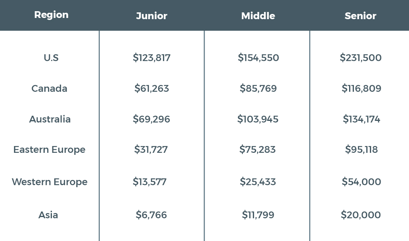Click the U.S senior salary $231,500

[361, 57]
